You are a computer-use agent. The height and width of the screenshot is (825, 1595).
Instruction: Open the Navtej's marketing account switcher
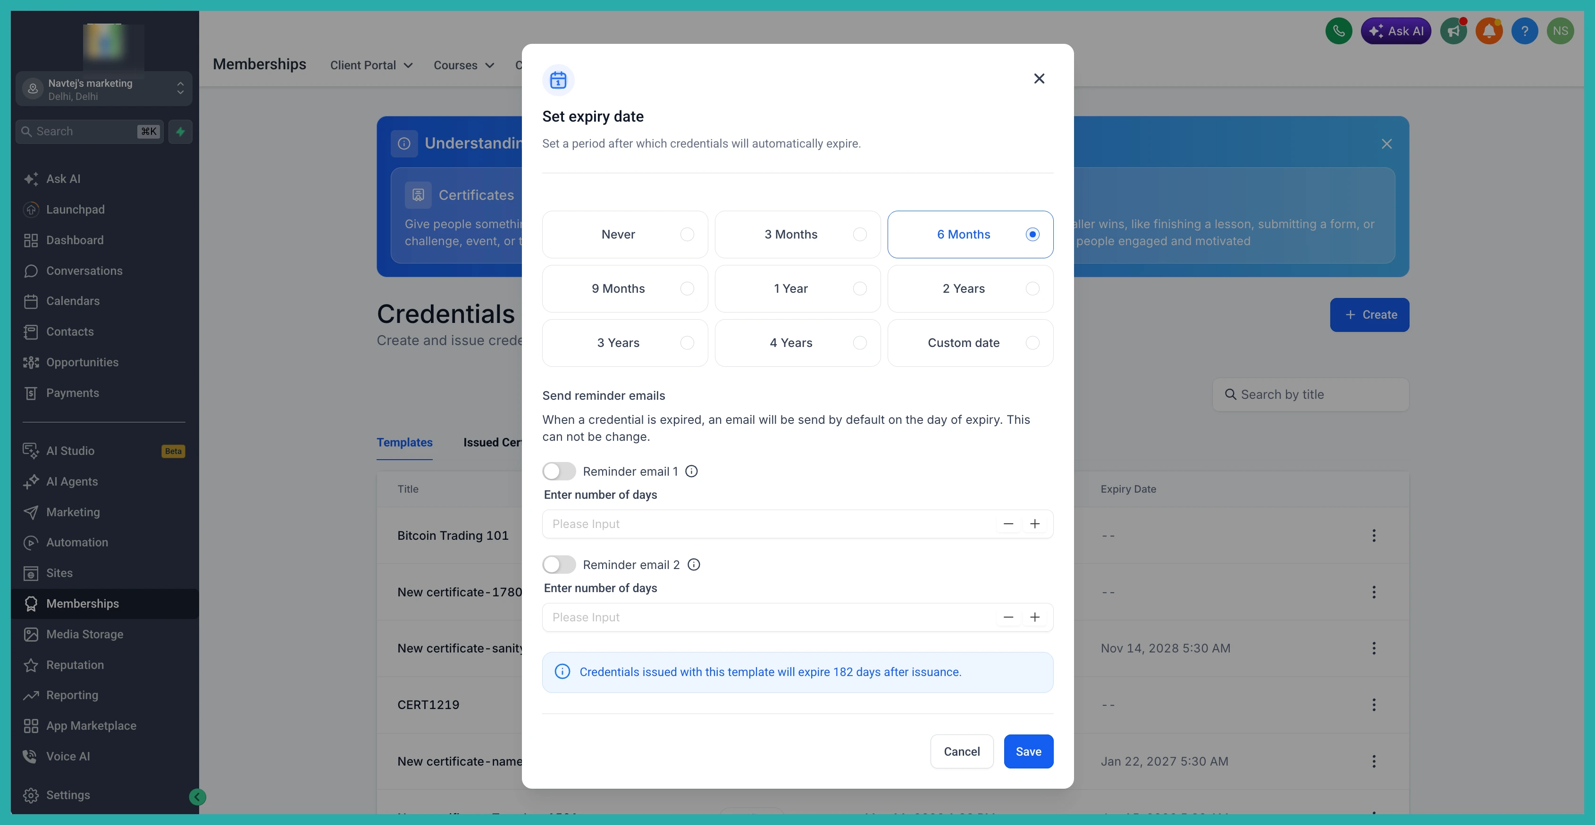104,89
